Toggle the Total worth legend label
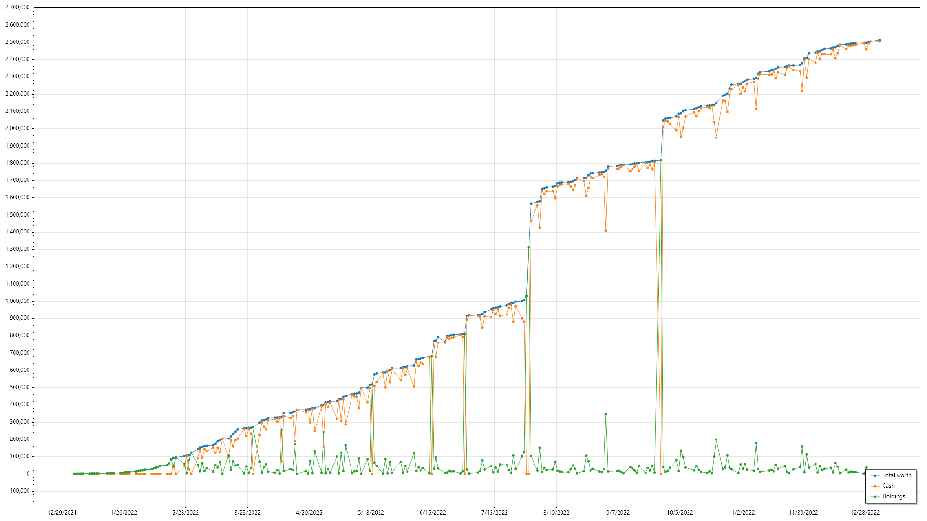Image resolution: width=927 pixels, height=521 pixels. [x=897, y=476]
